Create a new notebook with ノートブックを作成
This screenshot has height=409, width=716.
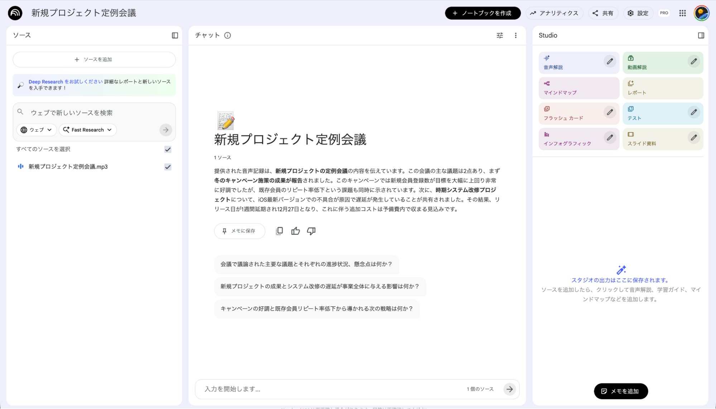click(482, 13)
